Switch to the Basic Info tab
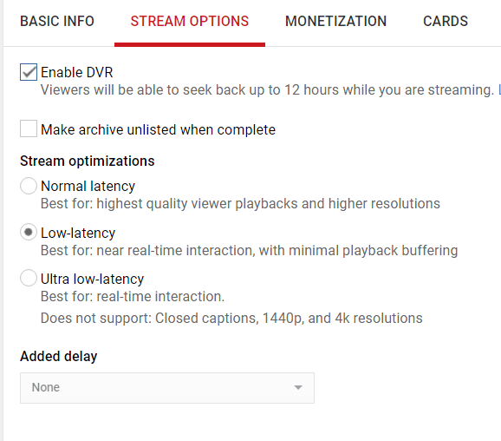This screenshot has width=501, height=441. 57,22
